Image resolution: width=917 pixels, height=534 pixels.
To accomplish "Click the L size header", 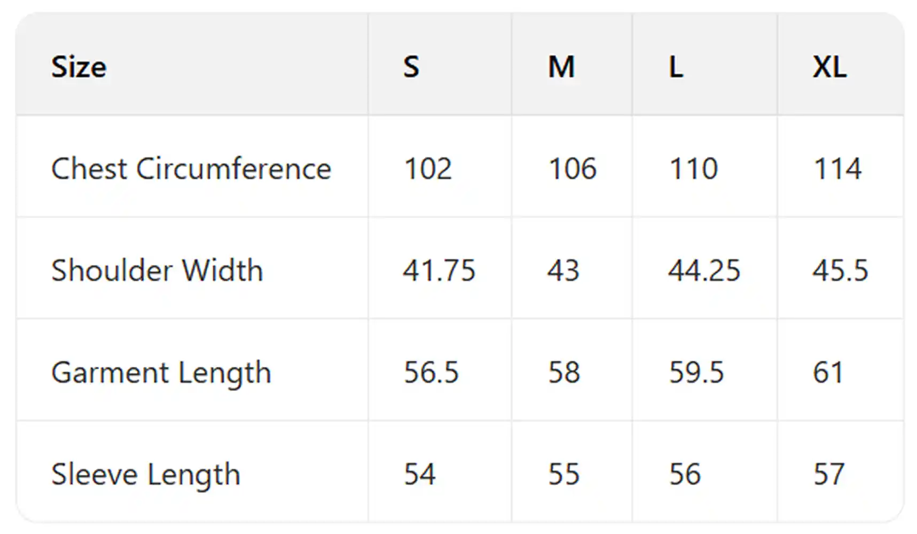I will click(x=676, y=67).
